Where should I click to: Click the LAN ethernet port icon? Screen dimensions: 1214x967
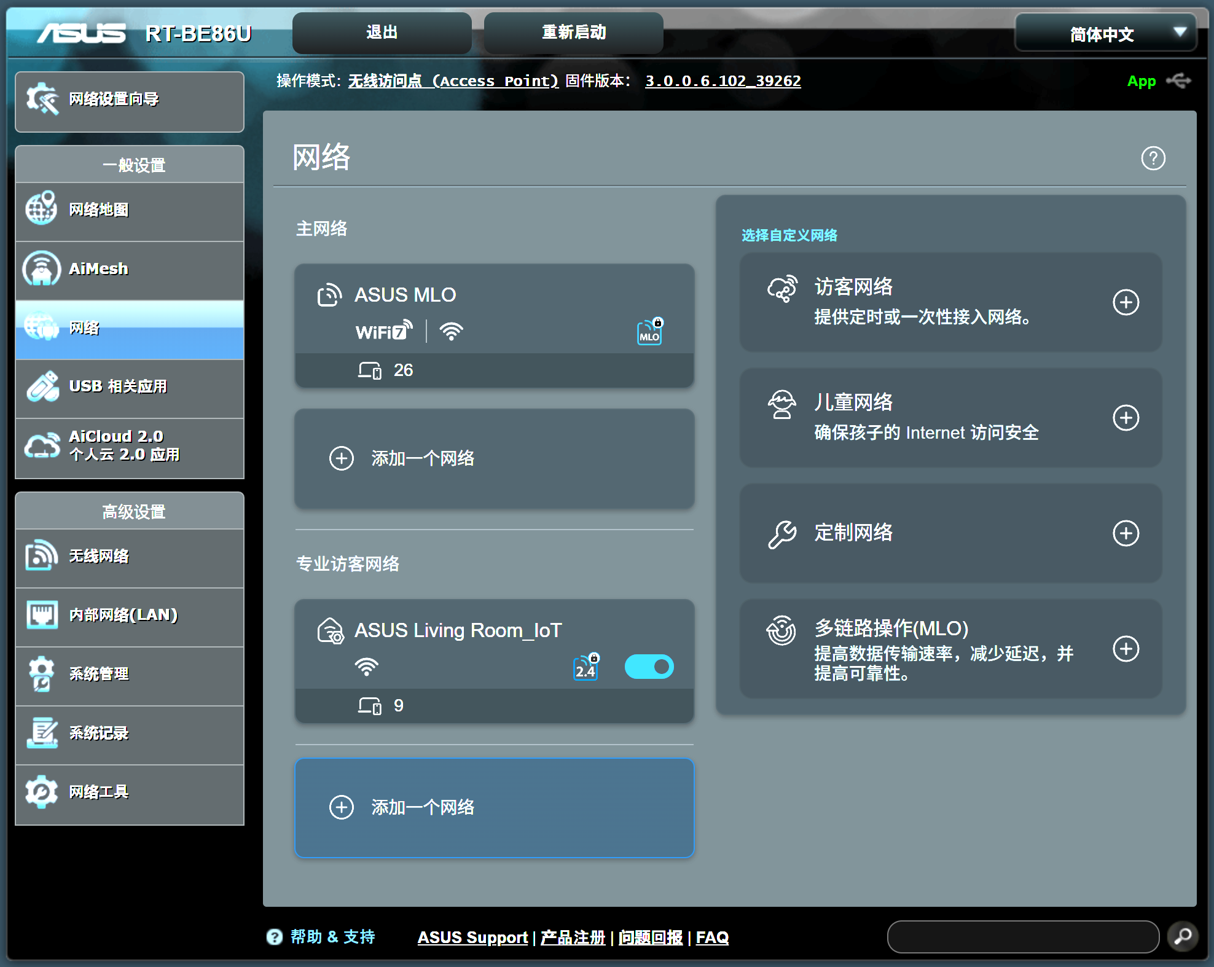click(x=42, y=614)
